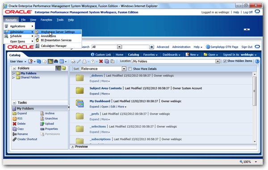This screenshot has width=268, height=170.
Task: Open the Tools menu
Action: tap(60, 20)
